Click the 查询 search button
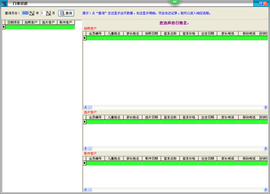This screenshot has width=270, height=194. [x=66, y=13]
